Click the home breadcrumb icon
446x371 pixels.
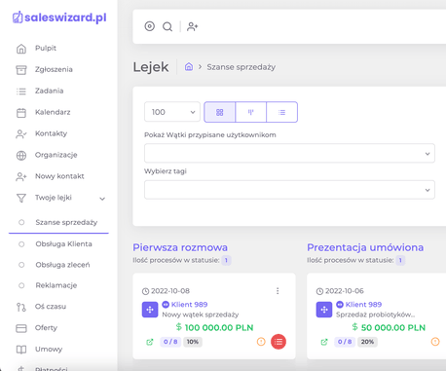189,67
